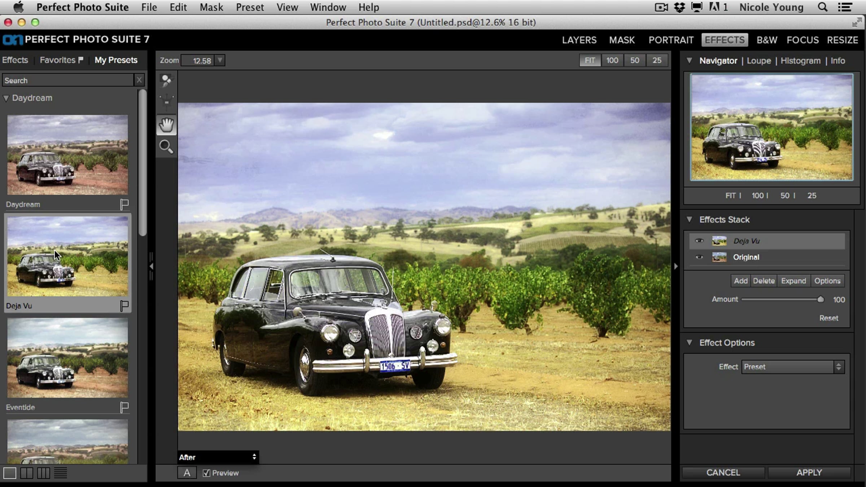
Task: Set canvas zoom to 50
Action: pyautogui.click(x=635, y=60)
